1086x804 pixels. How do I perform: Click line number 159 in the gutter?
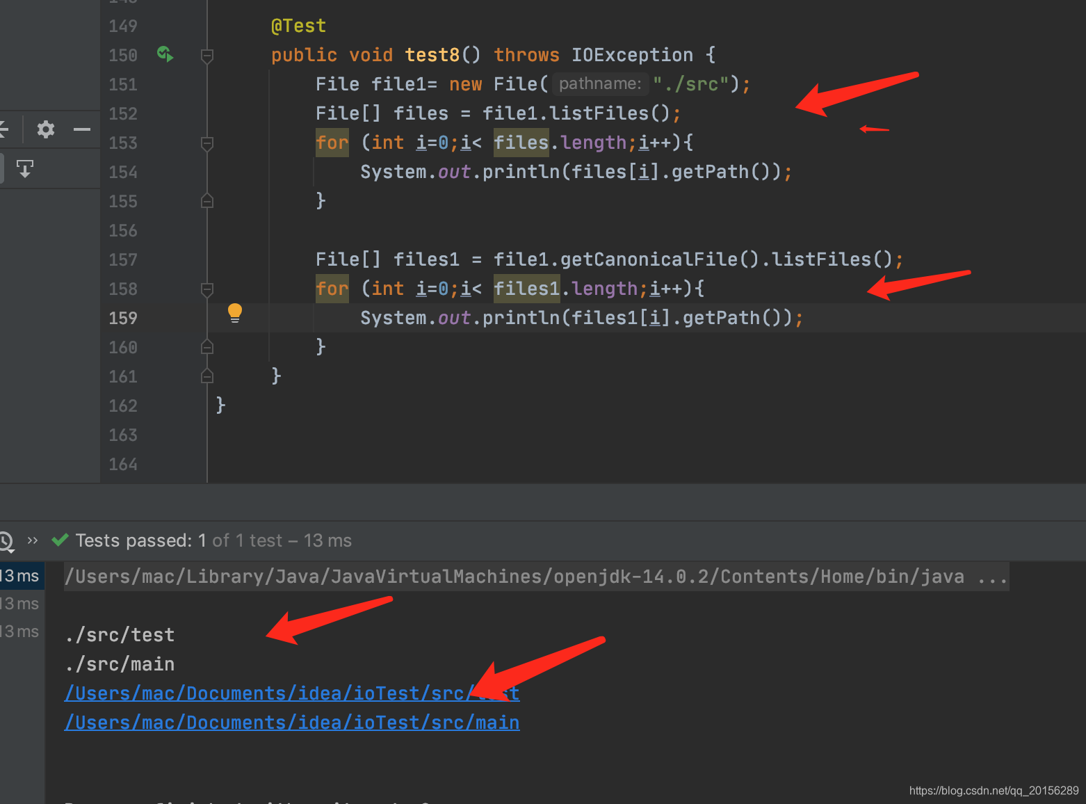(123, 318)
